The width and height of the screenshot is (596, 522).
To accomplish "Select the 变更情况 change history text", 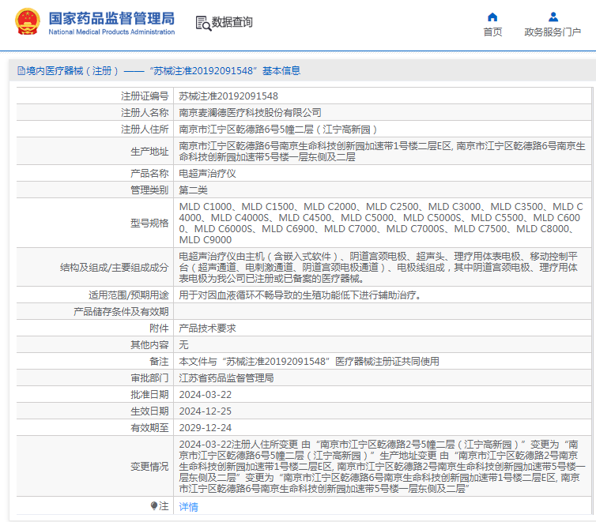I will click(382, 467).
